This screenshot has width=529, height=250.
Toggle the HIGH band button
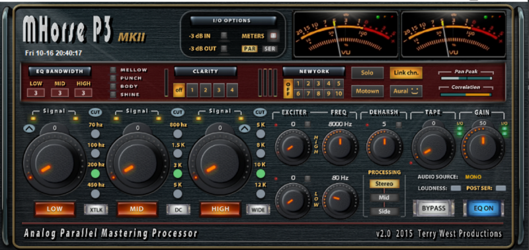(x=220, y=209)
